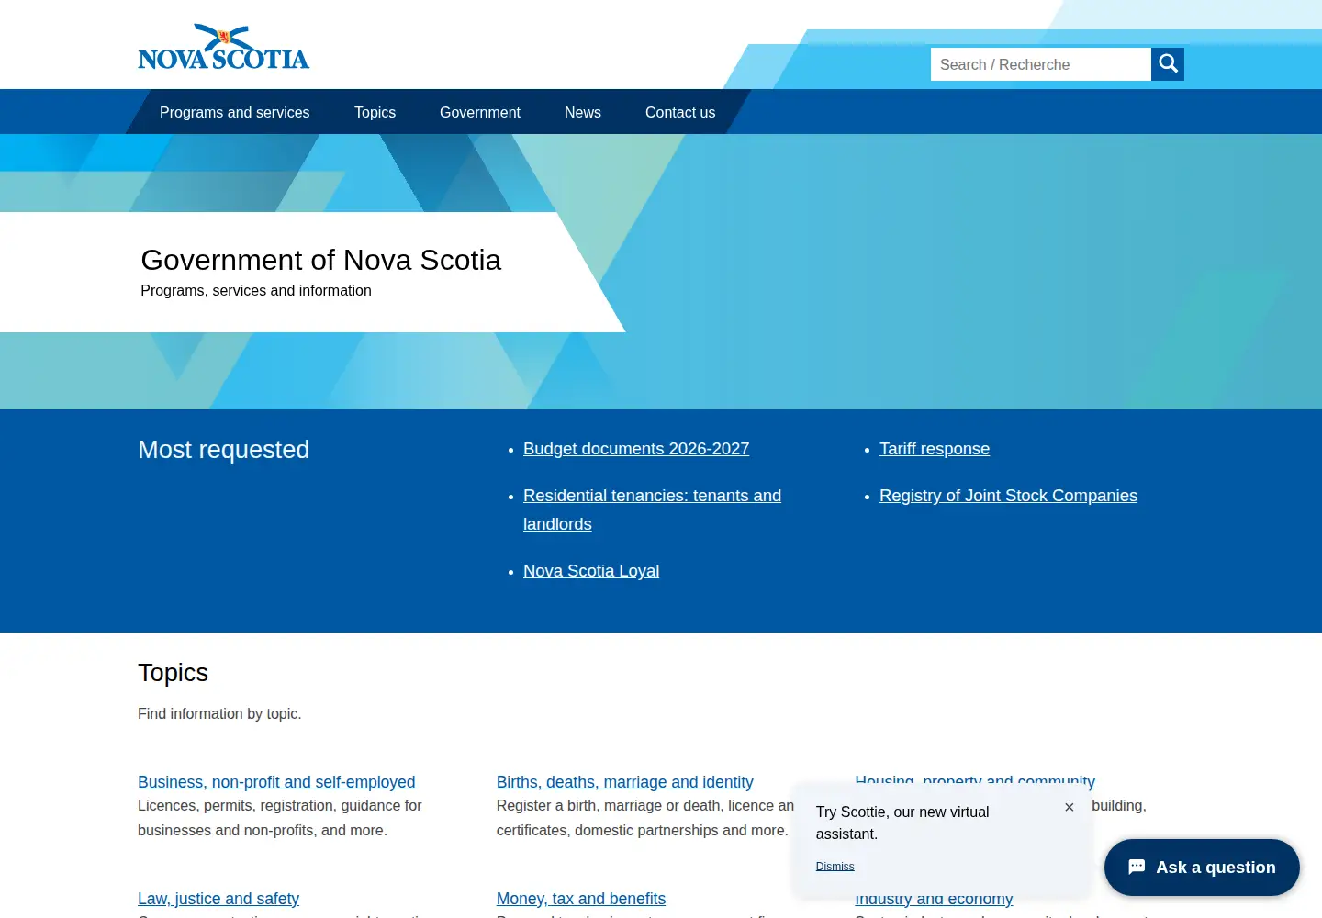Image resolution: width=1322 pixels, height=918 pixels.
Task: Focus the Search / Recherche field
Action: click(x=1041, y=64)
